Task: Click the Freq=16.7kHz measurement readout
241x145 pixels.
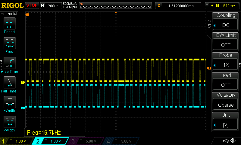Action: 54,132
